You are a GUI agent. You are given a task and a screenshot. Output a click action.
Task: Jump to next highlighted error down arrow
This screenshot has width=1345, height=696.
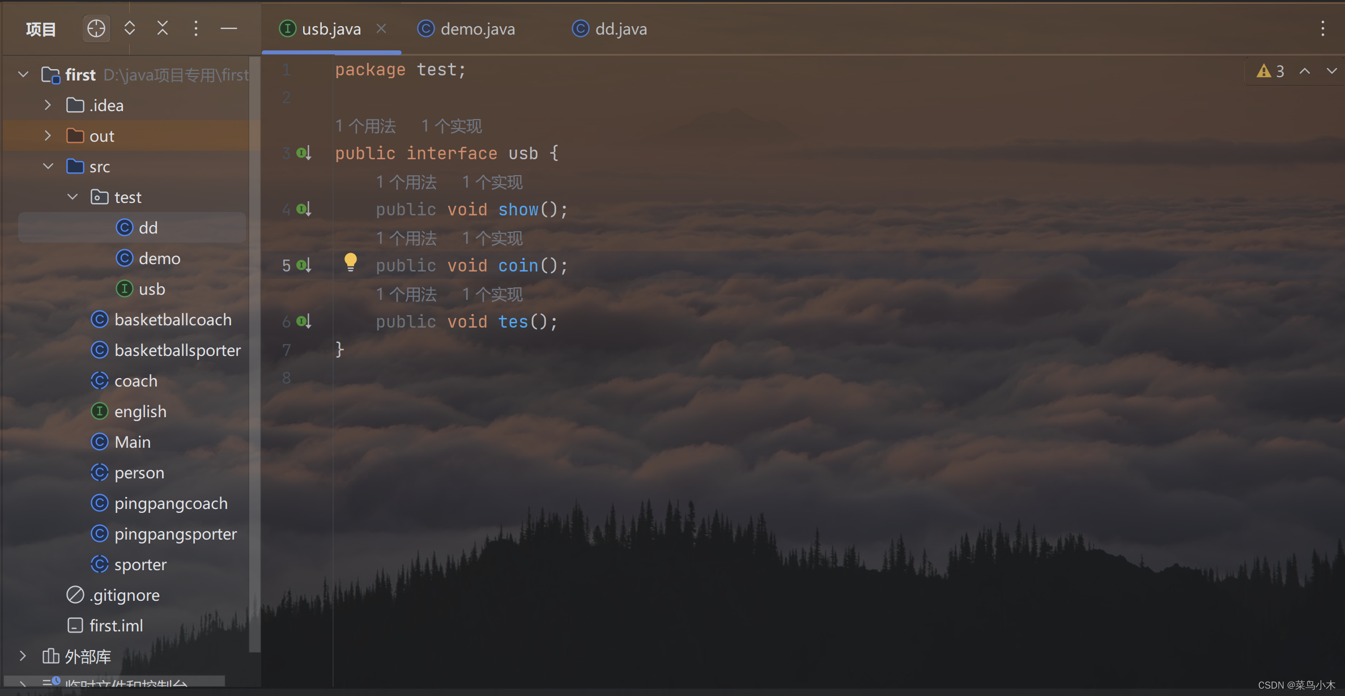coord(1331,71)
